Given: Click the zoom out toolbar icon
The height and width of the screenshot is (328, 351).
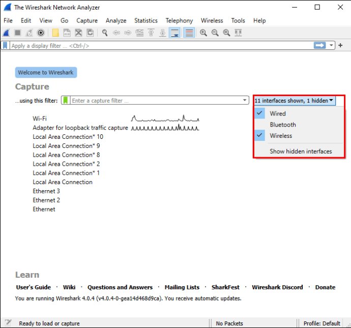Looking at the screenshot, I should coord(215,33).
